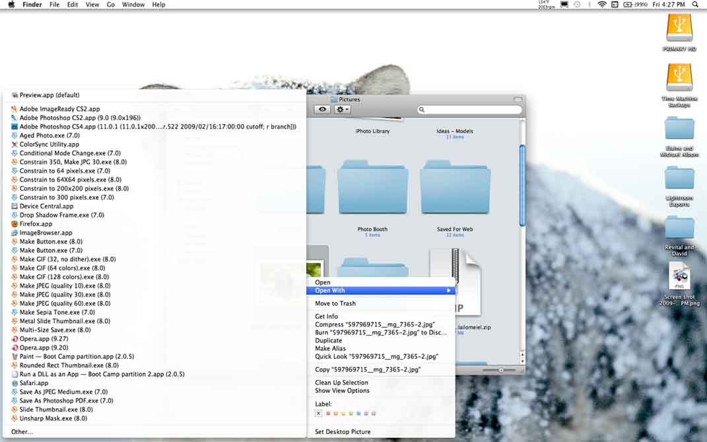Apply the gray label color
The height and width of the screenshot is (442, 707).
pos(374,413)
